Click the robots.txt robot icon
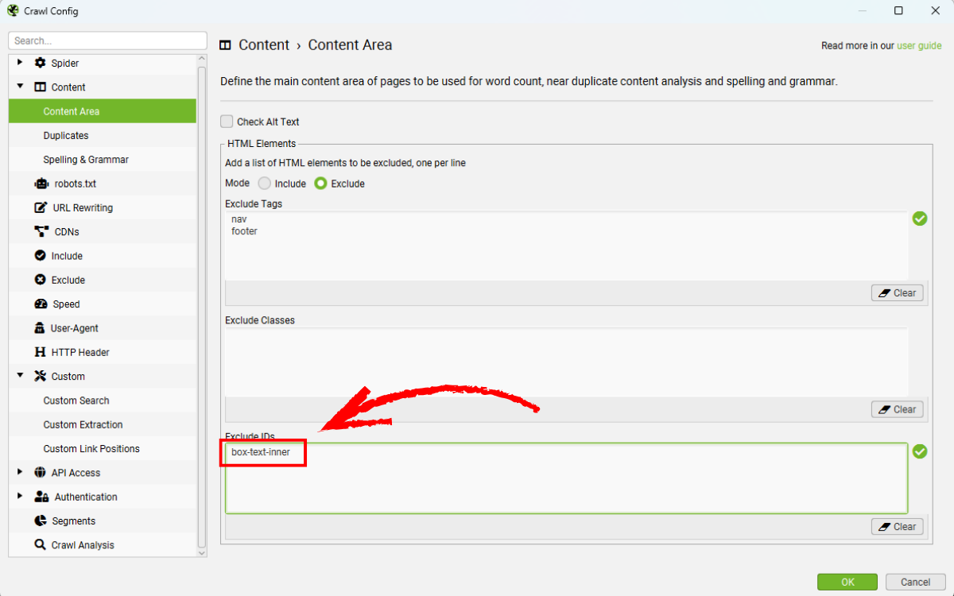 click(x=41, y=184)
